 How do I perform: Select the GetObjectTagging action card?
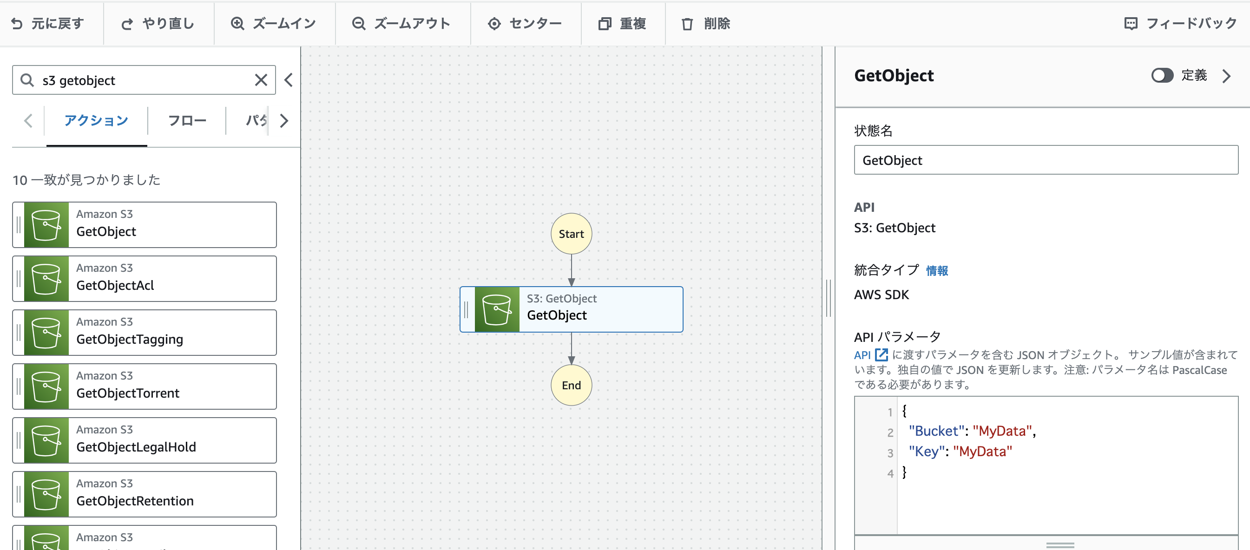click(145, 333)
